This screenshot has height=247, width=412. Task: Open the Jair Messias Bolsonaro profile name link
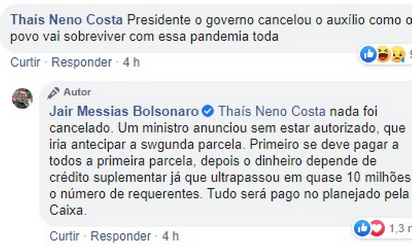pos(124,111)
